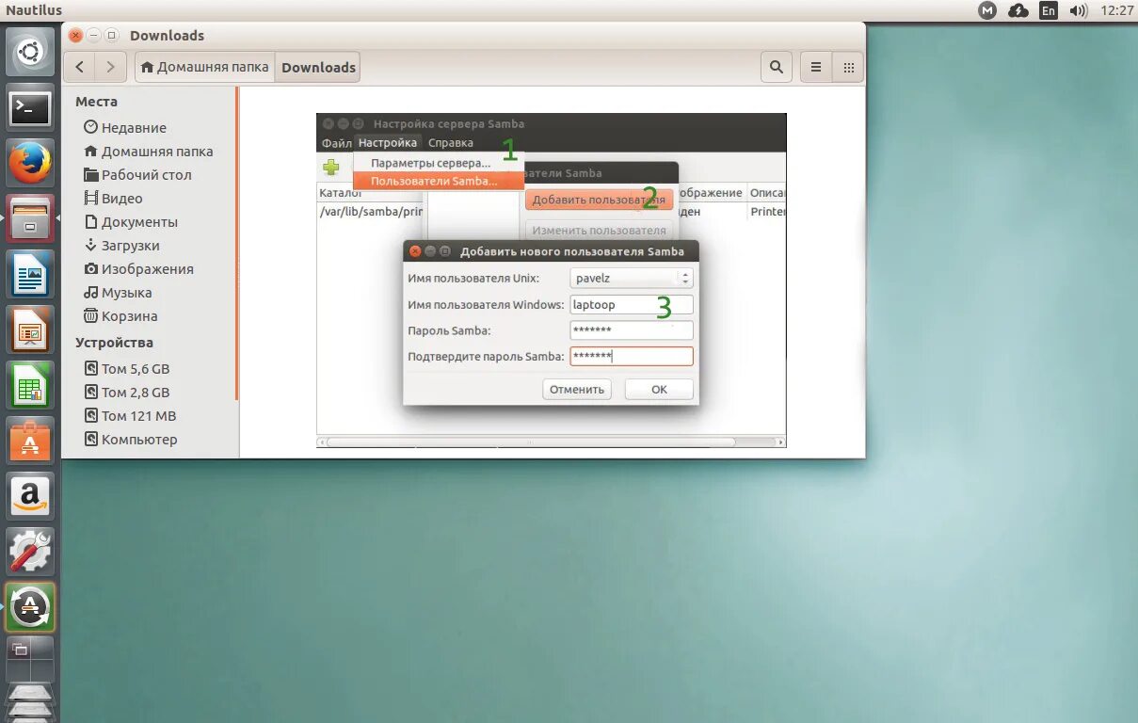The height and width of the screenshot is (723, 1138).
Task: Open Изображения in the sidebar
Action: point(138,268)
